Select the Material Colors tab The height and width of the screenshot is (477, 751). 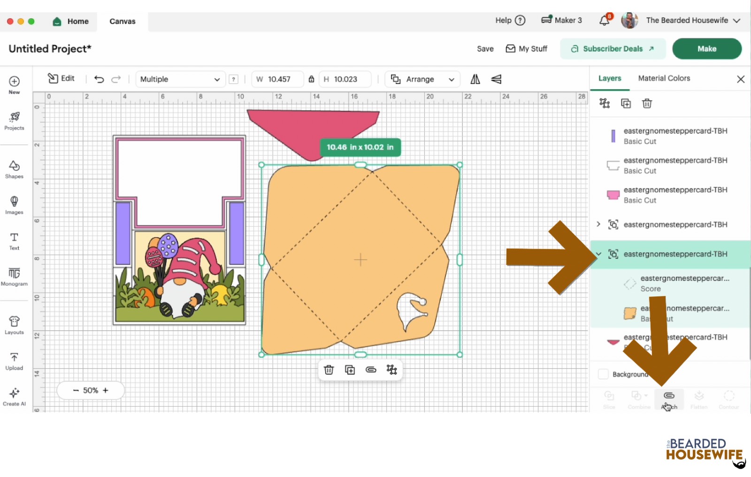[664, 78]
